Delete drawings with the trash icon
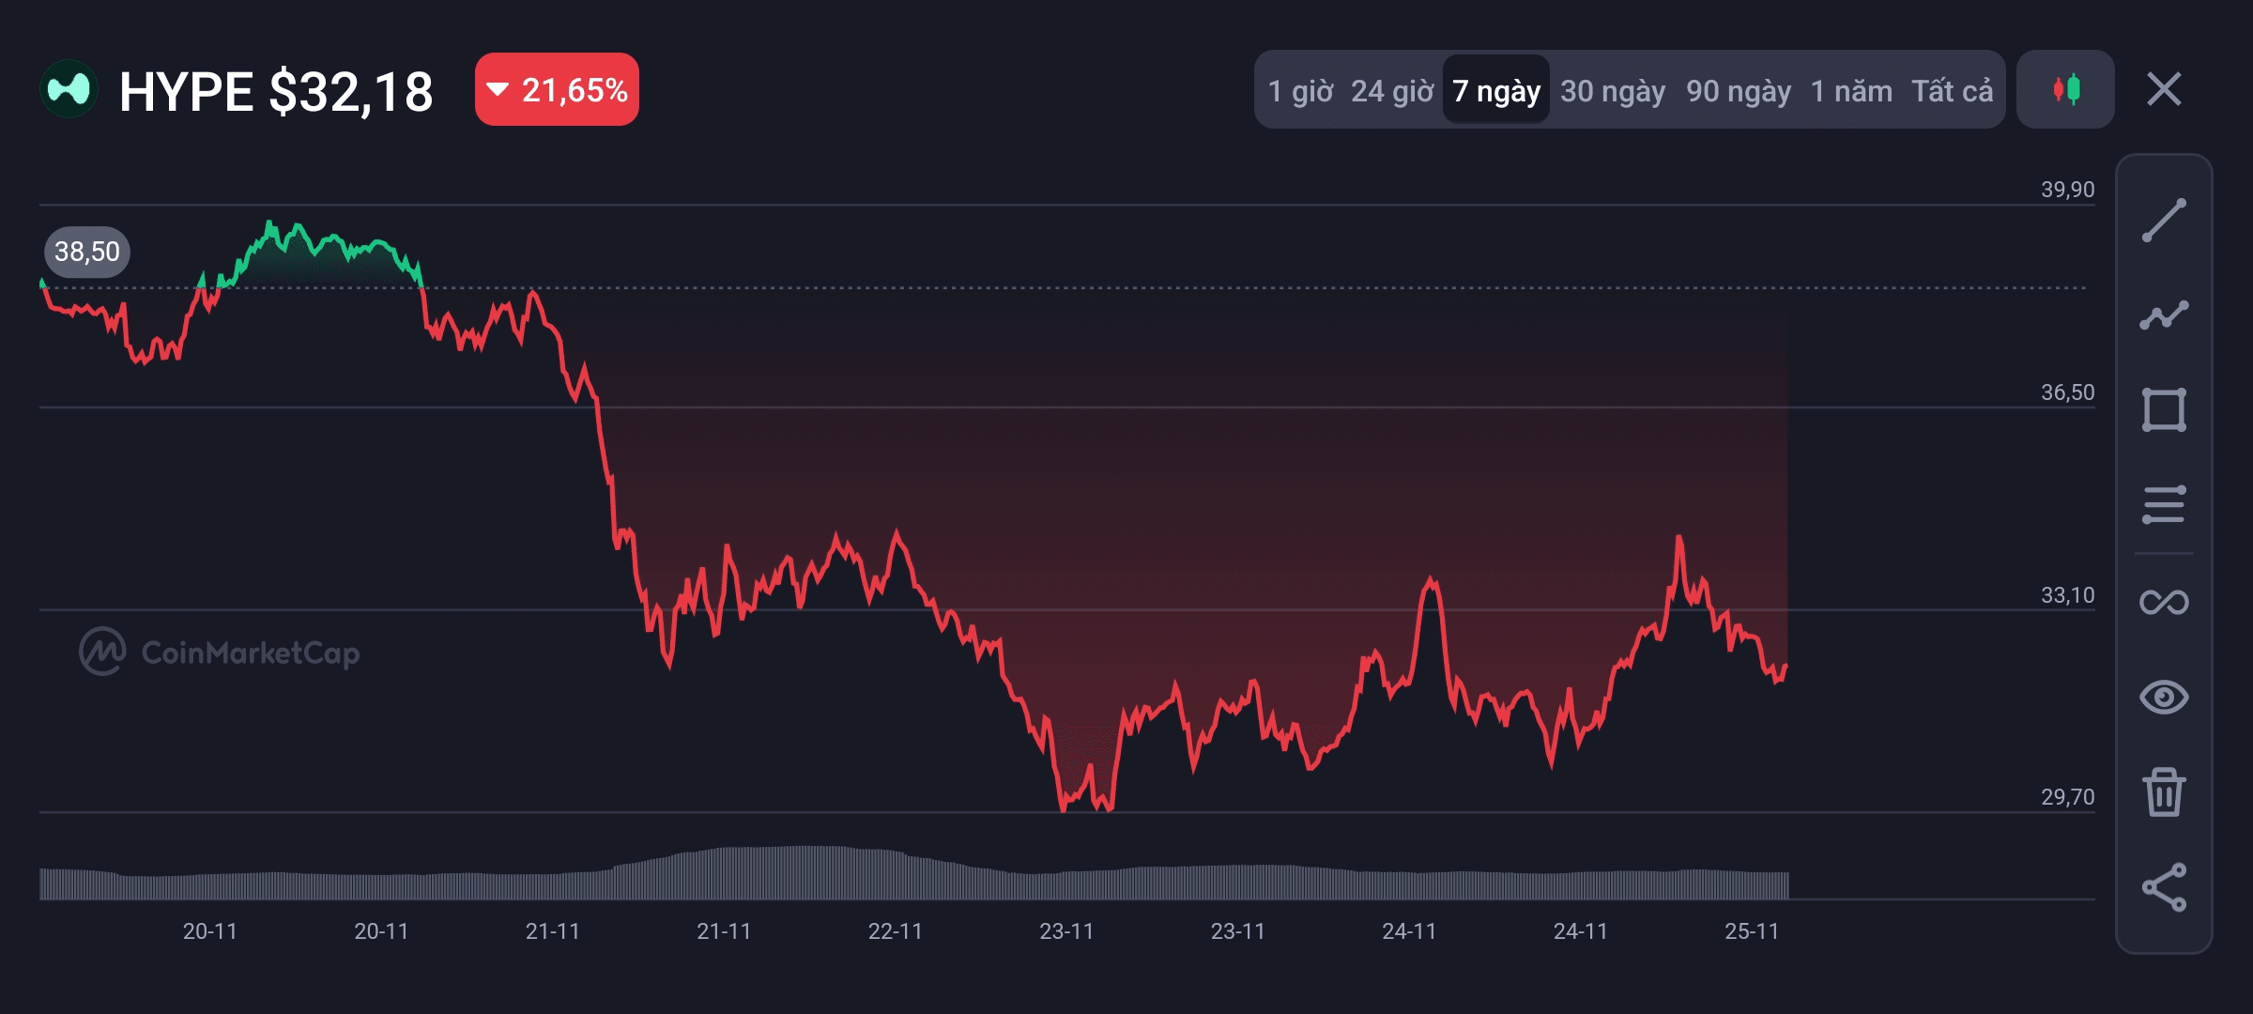This screenshot has height=1014, width=2253. 2164,792
